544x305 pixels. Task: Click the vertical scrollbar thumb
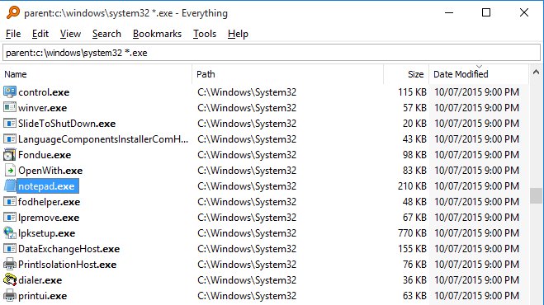click(x=536, y=196)
